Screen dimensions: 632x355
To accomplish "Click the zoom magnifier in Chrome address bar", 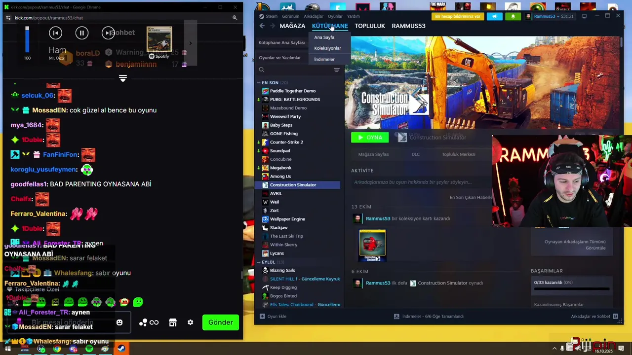I will (x=235, y=18).
